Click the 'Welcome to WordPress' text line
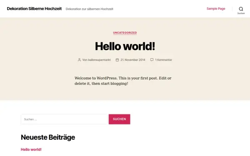This screenshot has width=250, height=156. point(123,78)
